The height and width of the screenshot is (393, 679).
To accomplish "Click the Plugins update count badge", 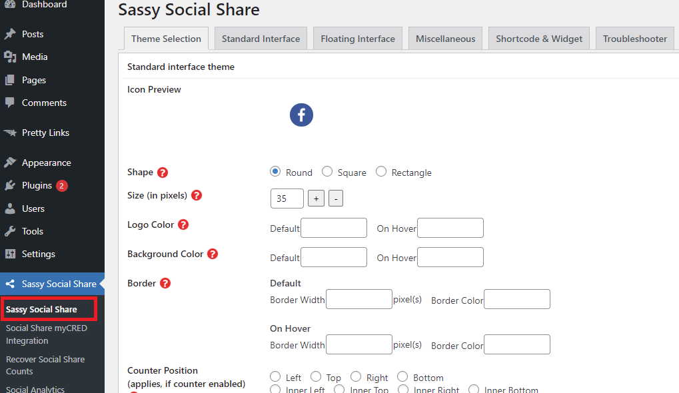I will (61, 186).
